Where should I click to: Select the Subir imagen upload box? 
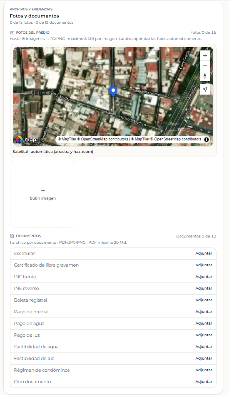pos(43,194)
